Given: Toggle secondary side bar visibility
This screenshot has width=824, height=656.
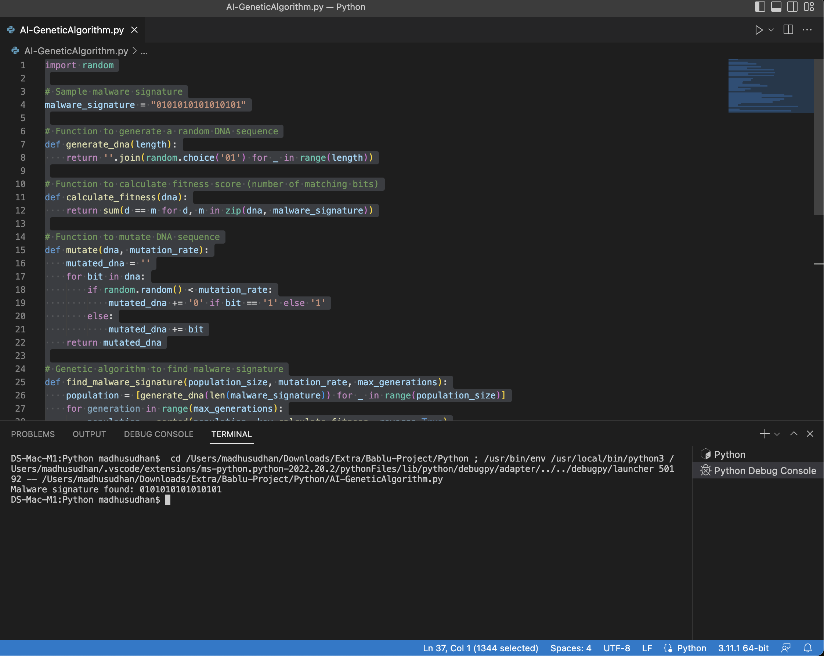Looking at the screenshot, I should click(792, 7).
